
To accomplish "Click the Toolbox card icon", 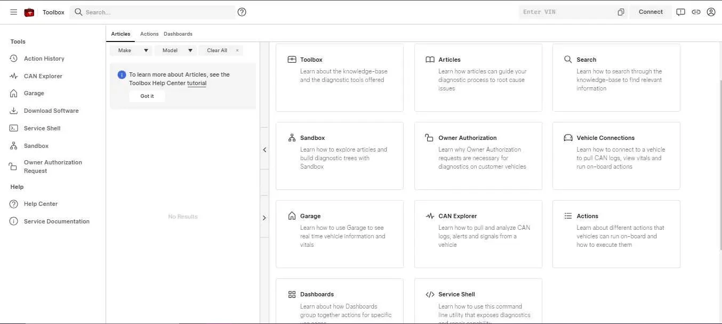I will [292, 60].
